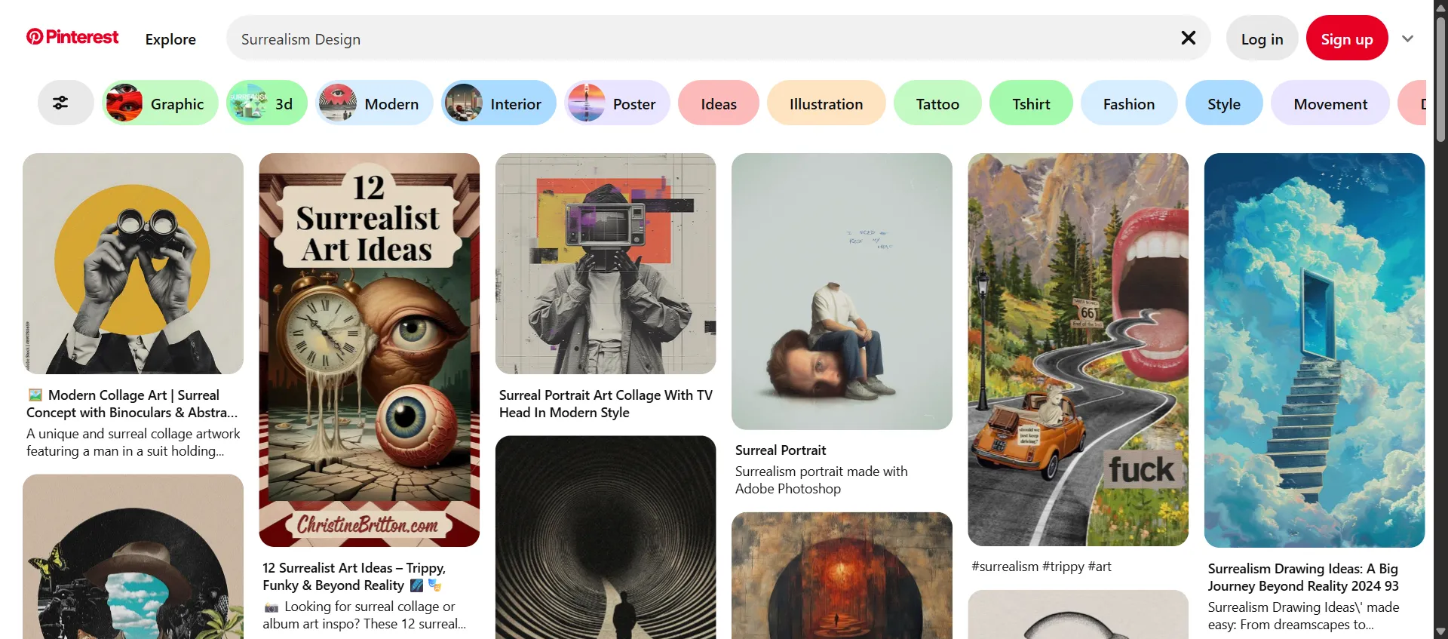Viewport: 1448px width, 639px height.
Task: Open the red glowing tunnel painting pin
Action: pos(842,576)
